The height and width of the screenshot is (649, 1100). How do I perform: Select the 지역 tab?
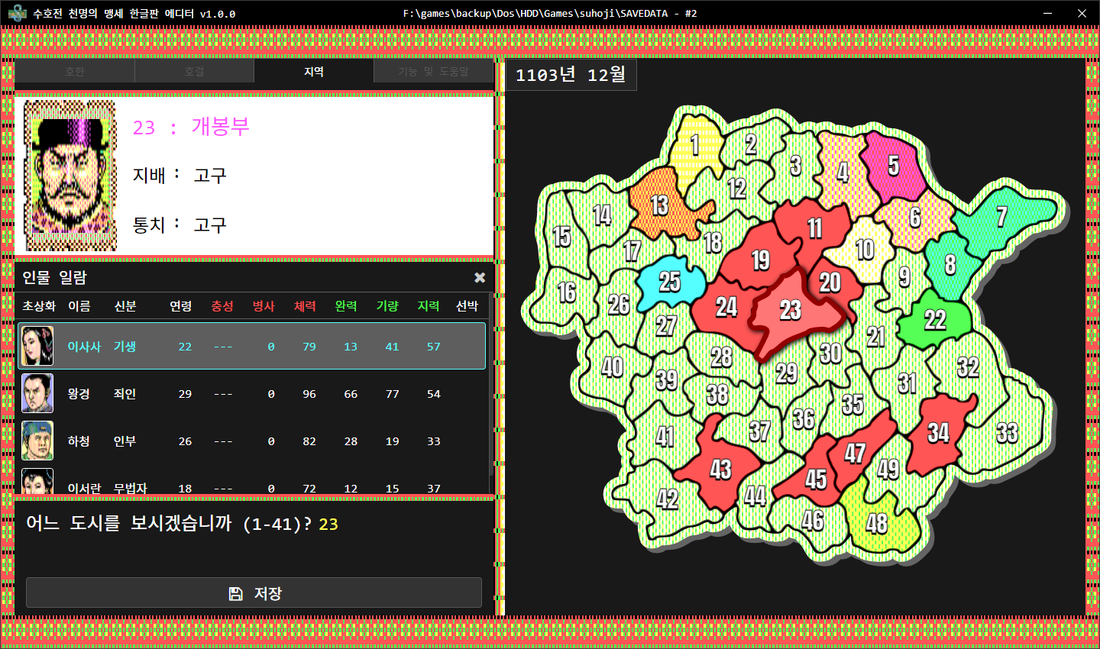(314, 72)
